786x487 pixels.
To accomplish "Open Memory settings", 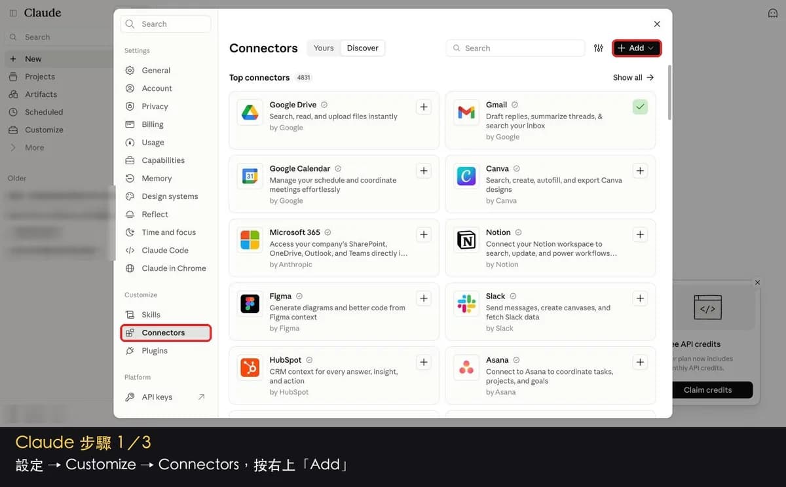I will coord(166,178).
